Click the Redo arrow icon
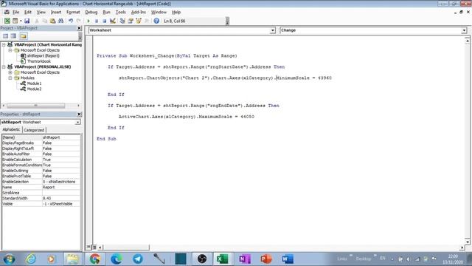 79,21
